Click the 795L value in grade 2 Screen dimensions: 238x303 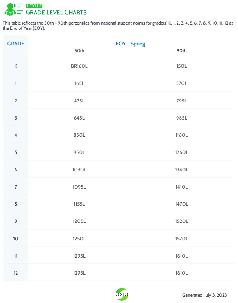pyautogui.click(x=182, y=101)
